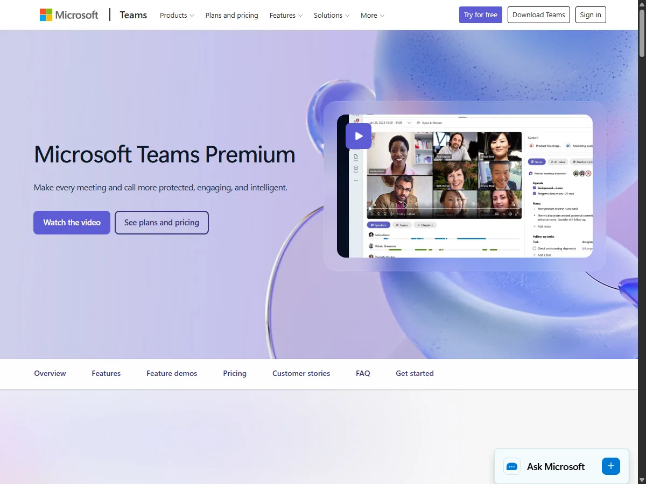The height and width of the screenshot is (484, 646).
Task: Expand the Features dropdown in top navigation
Action: tap(286, 16)
